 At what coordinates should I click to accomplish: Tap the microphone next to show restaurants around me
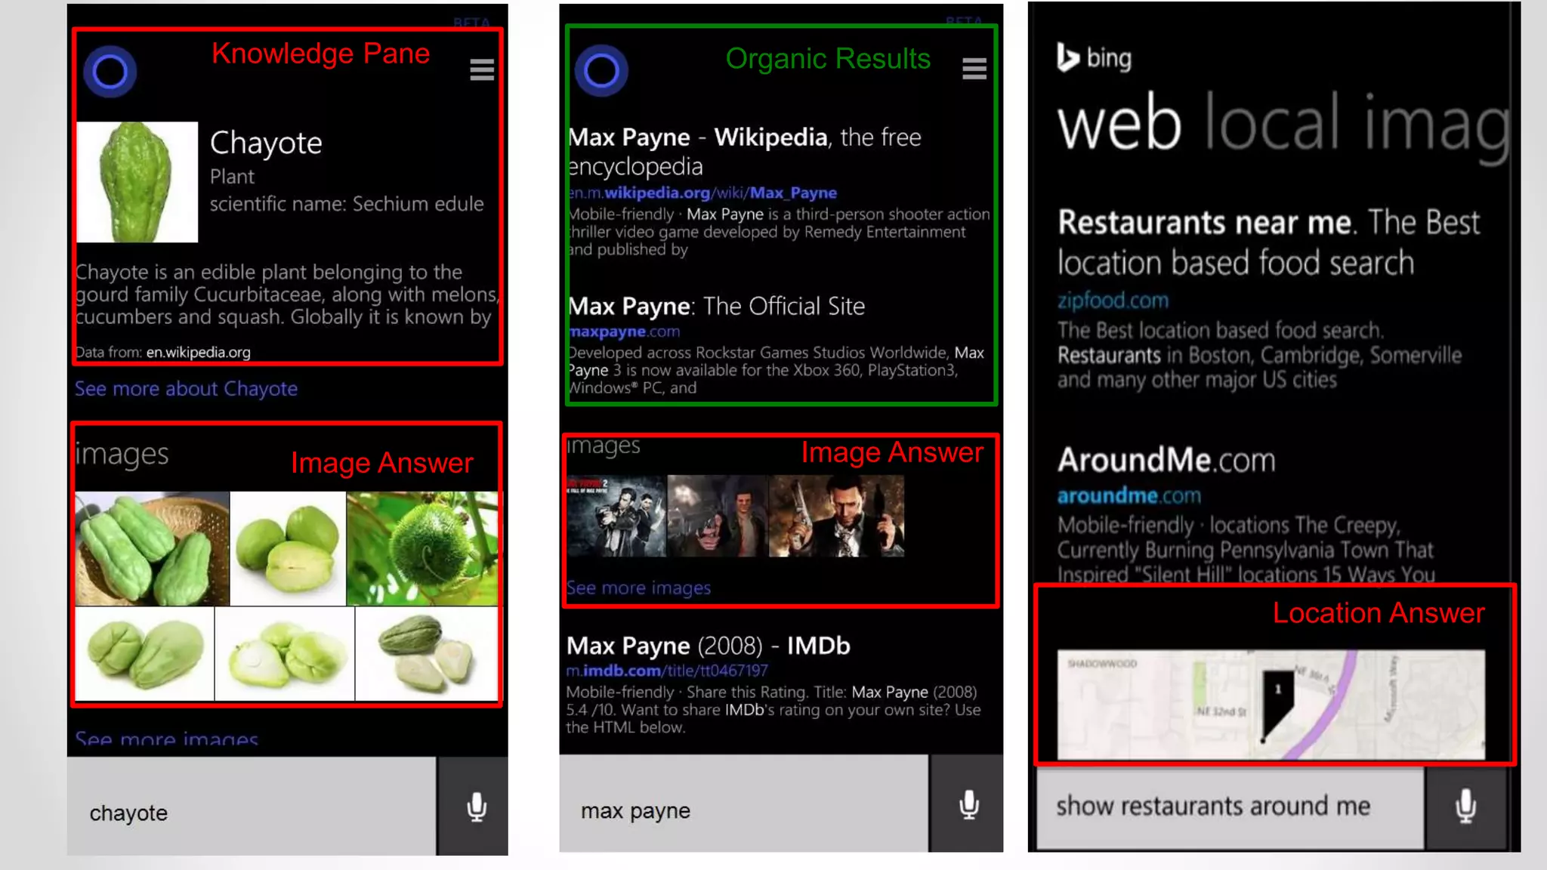(x=1465, y=807)
